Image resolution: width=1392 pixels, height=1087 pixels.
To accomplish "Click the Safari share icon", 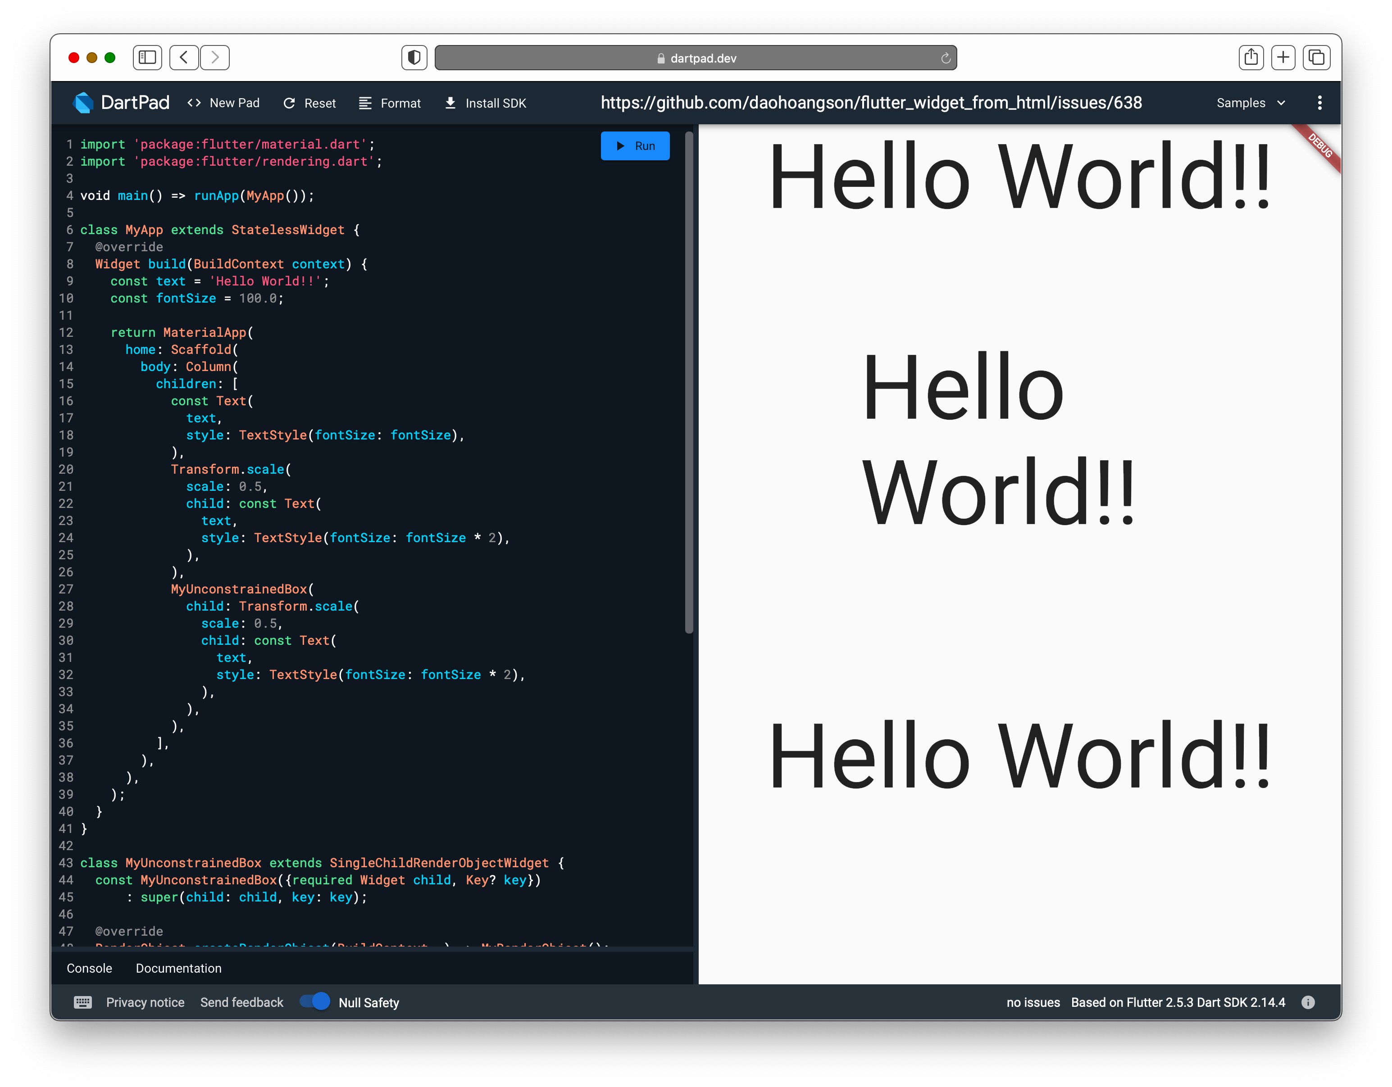I will click(x=1251, y=57).
